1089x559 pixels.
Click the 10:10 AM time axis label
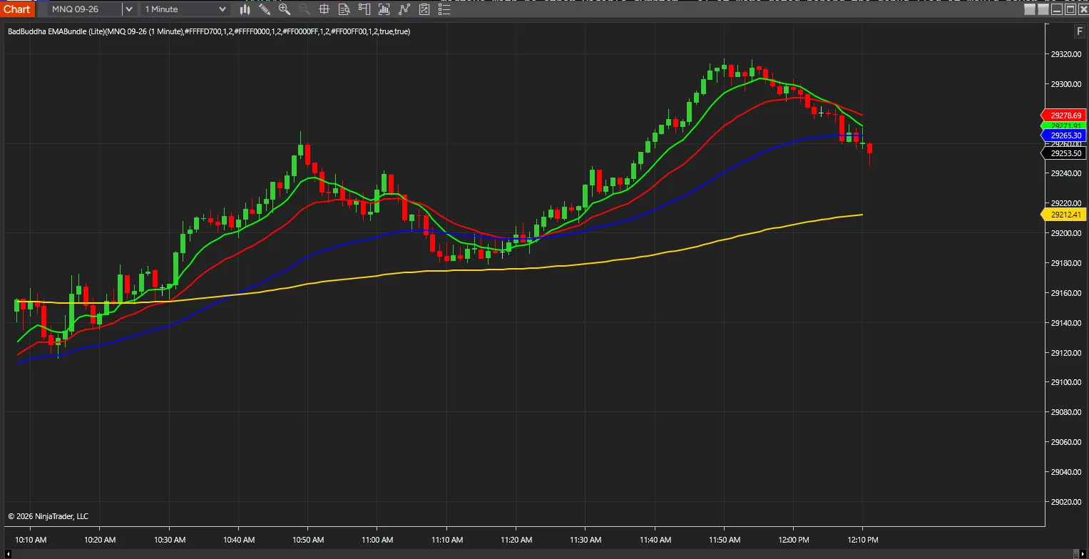click(31, 540)
